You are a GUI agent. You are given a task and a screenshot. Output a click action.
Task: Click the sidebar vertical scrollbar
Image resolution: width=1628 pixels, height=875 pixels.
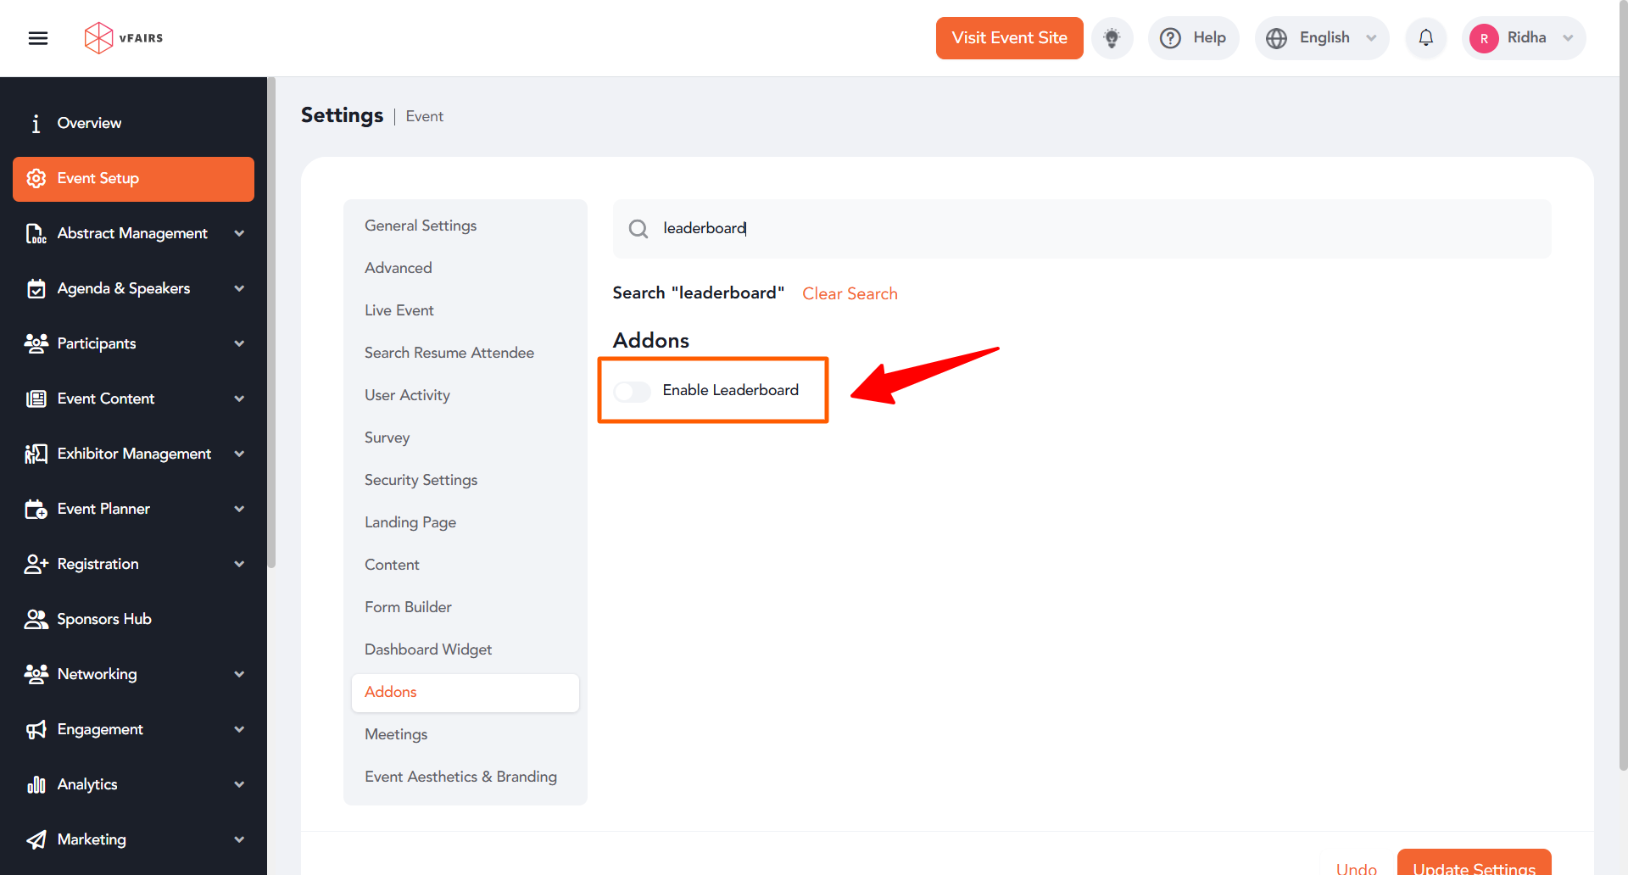click(x=271, y=322)
